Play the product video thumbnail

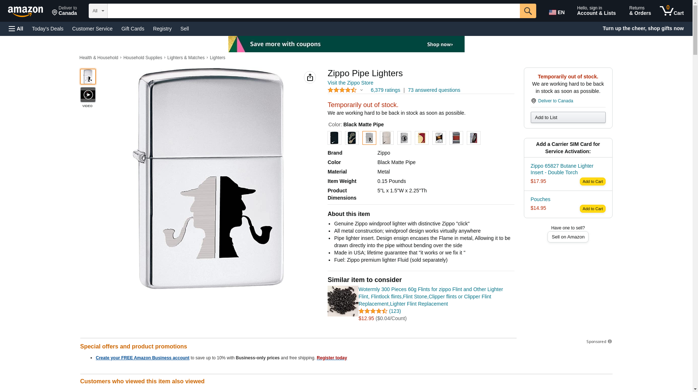point(88,95)
